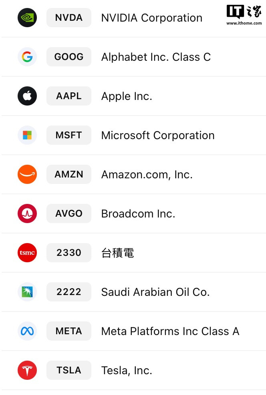Click the Microsoft four-square logo icon
The height and width of the screenshot is (395, 266).
27,135
